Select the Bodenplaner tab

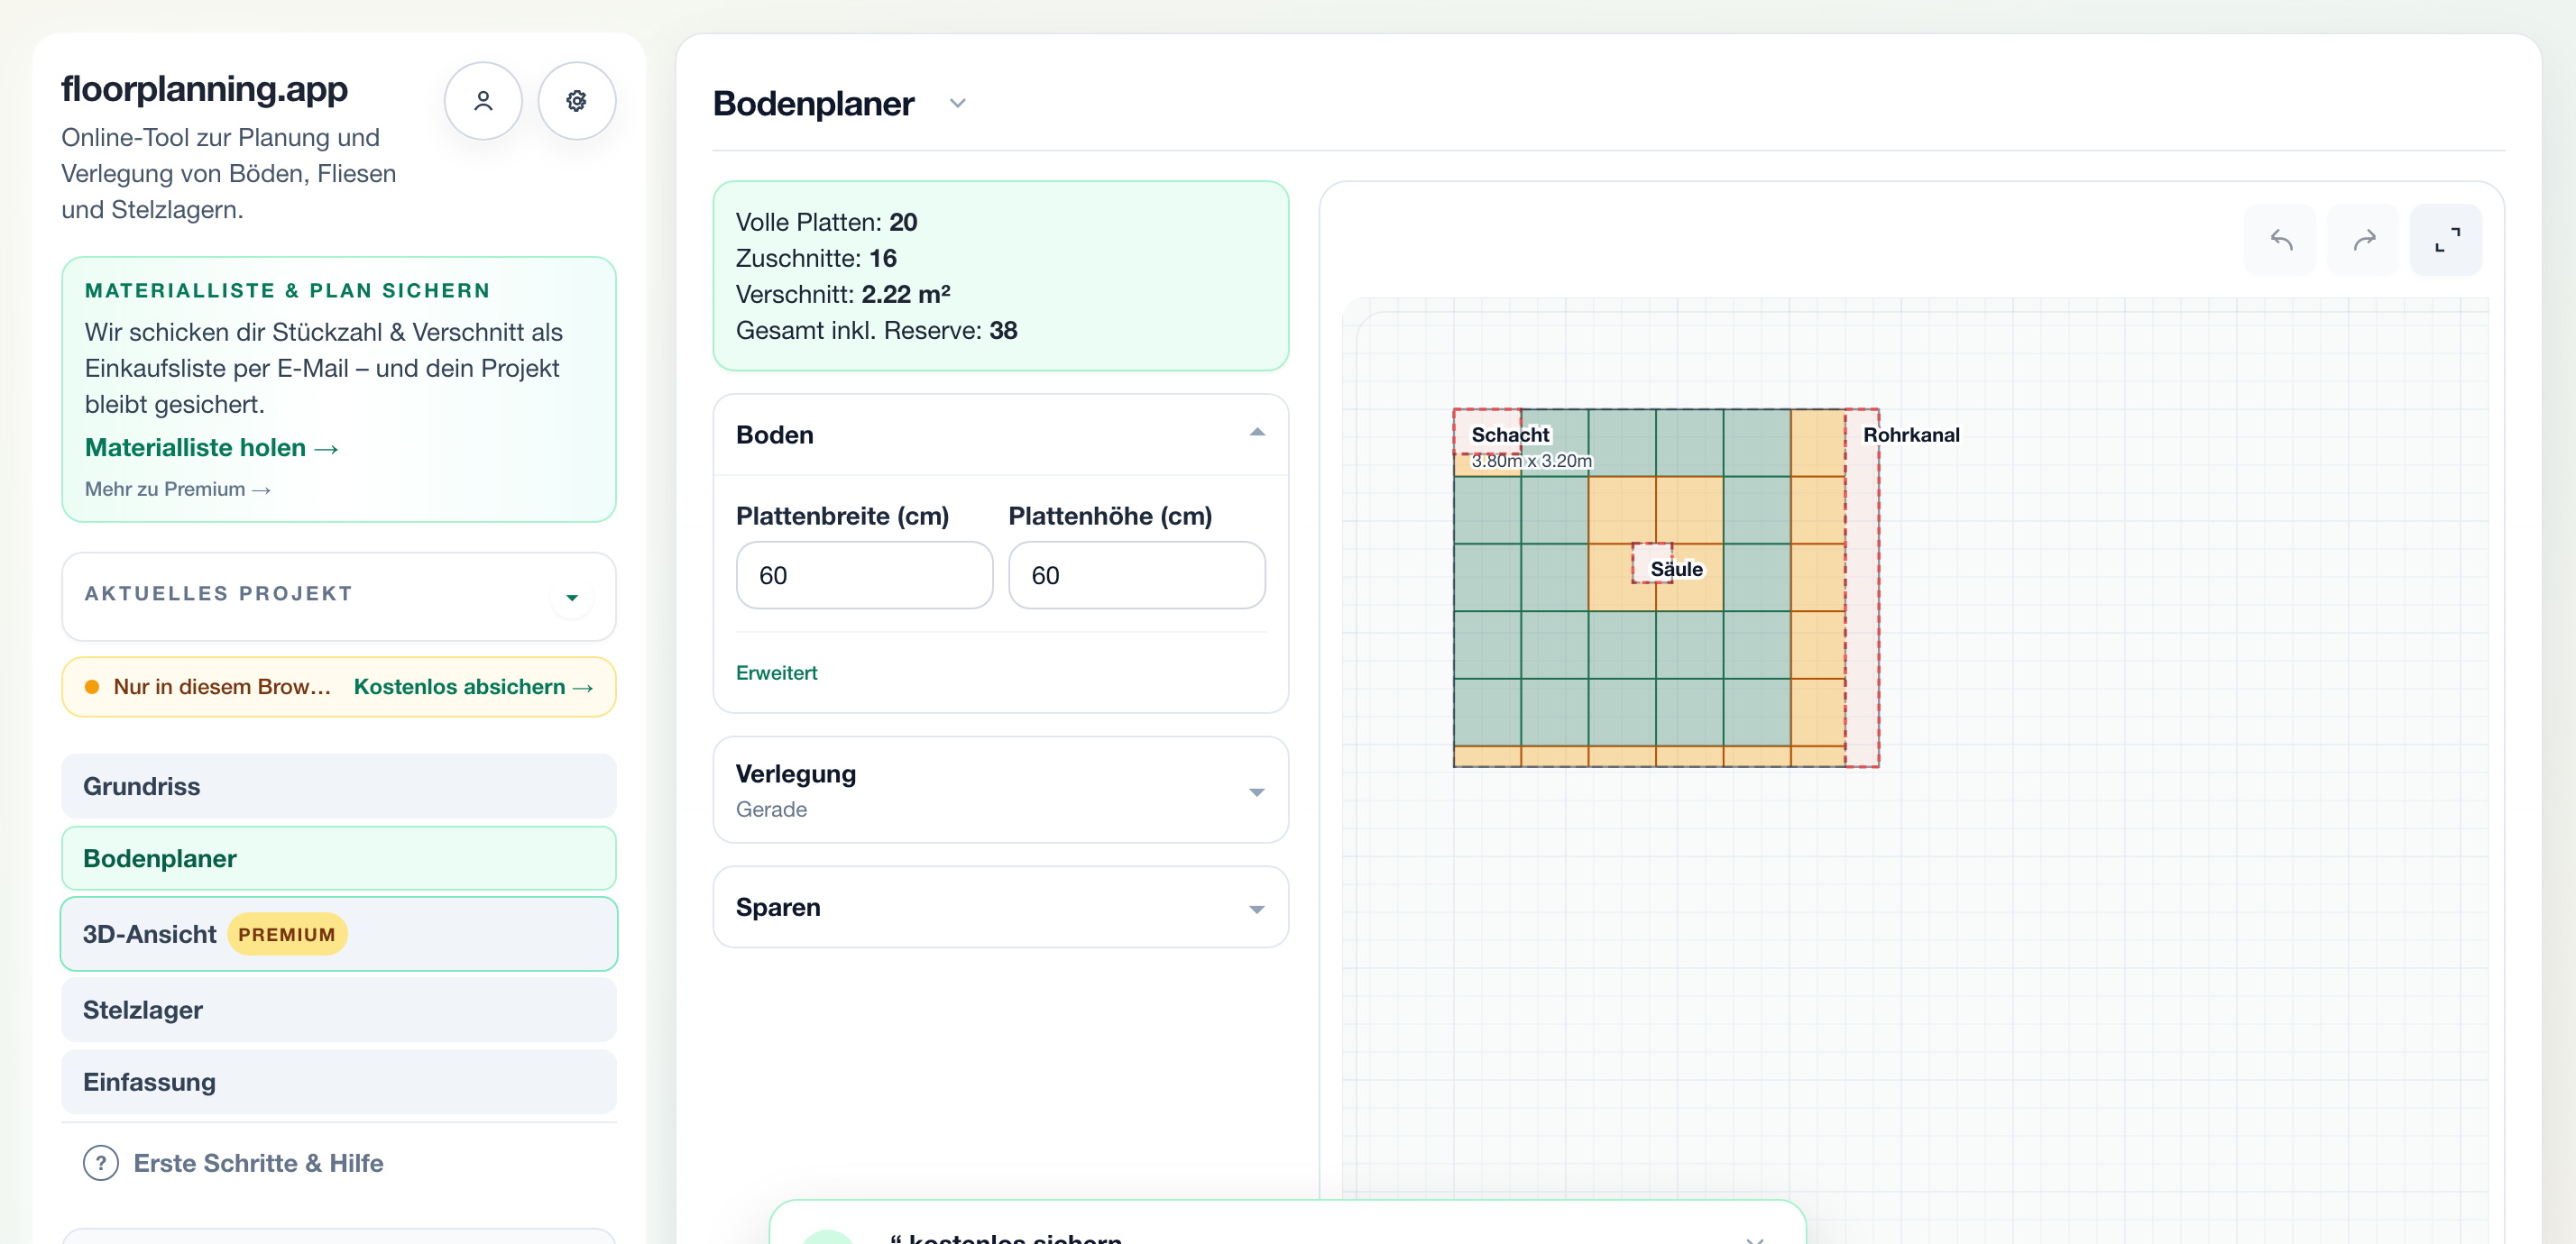[x=339, y=858]
